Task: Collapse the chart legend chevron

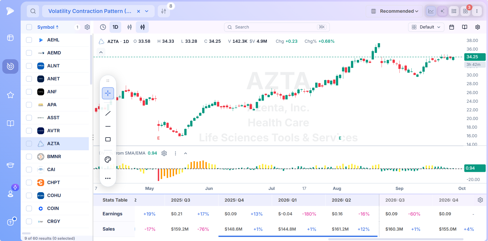Action: click(101, 52)
